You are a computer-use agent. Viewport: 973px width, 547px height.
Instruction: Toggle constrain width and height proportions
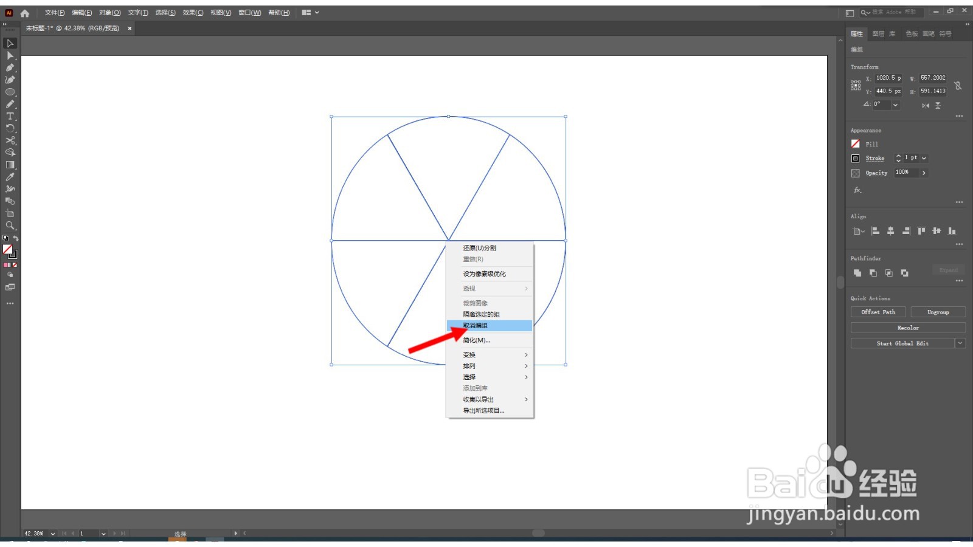click(x=958, y=86)
